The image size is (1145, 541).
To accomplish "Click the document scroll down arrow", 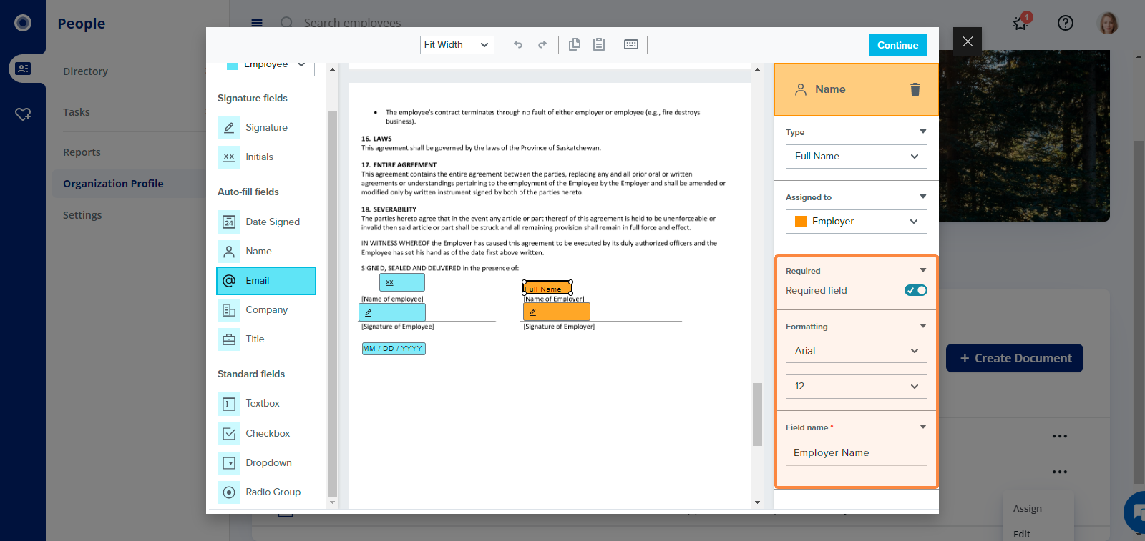I will click(757, 502).
